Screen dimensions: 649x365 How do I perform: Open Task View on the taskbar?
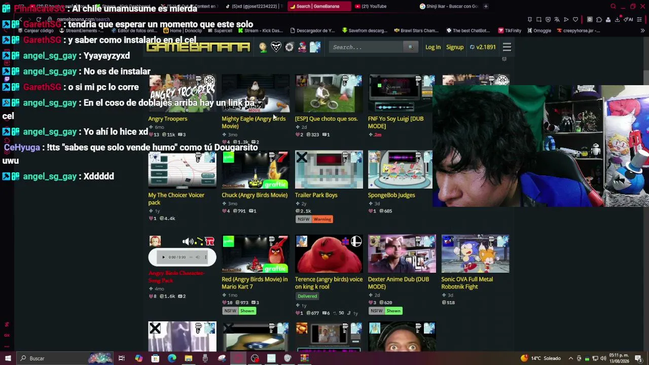[x=122, y=358]
